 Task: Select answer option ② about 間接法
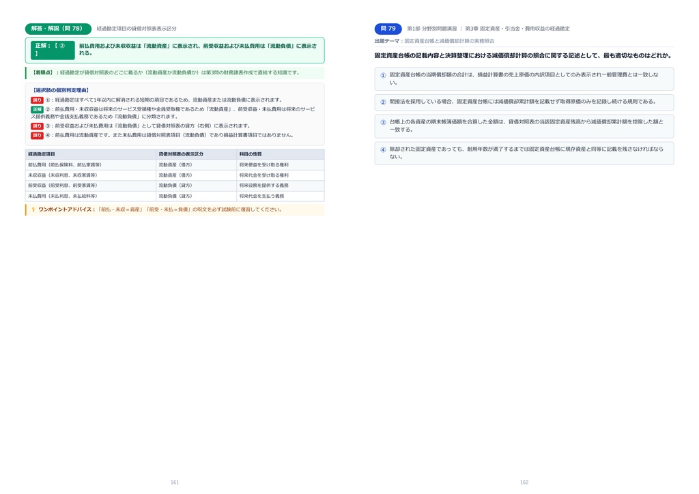click(x=524, y=102)
